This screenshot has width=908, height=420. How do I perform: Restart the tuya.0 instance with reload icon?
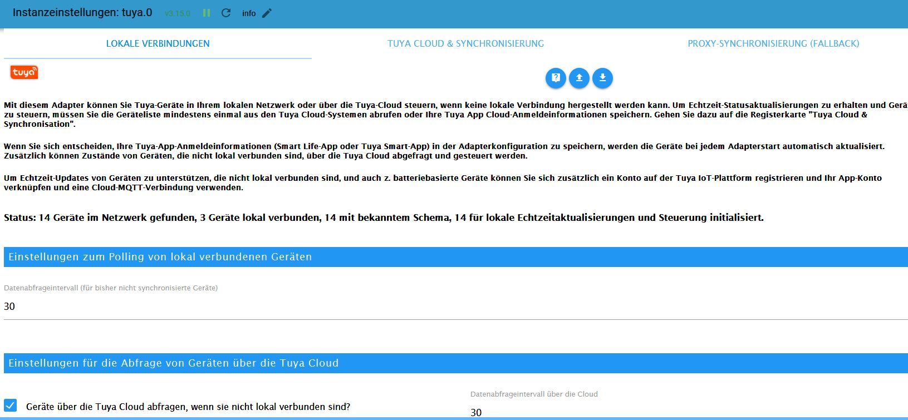point(226,13)
